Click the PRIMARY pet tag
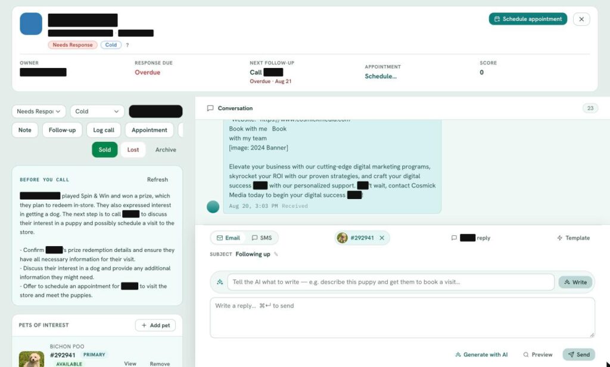The width and height of the screenshot is (610, 367). pyautogui.click(x=94, y=355)
